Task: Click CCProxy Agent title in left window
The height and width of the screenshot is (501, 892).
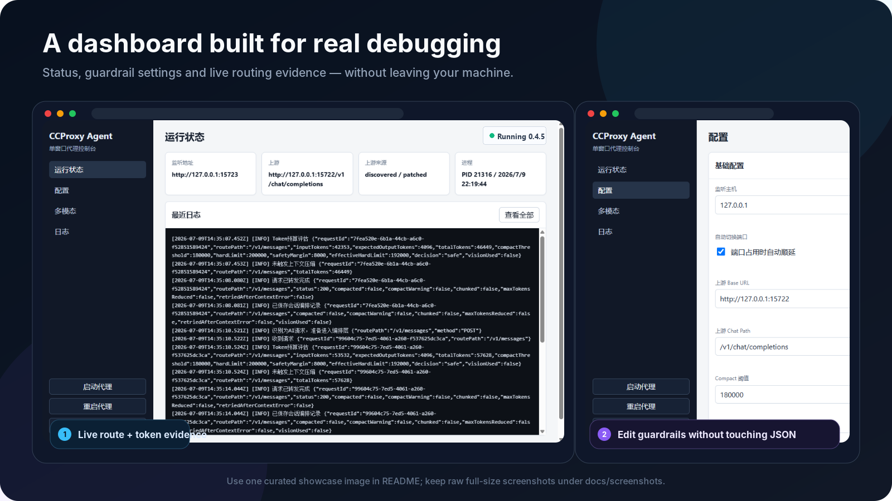Action: (81, 136)
